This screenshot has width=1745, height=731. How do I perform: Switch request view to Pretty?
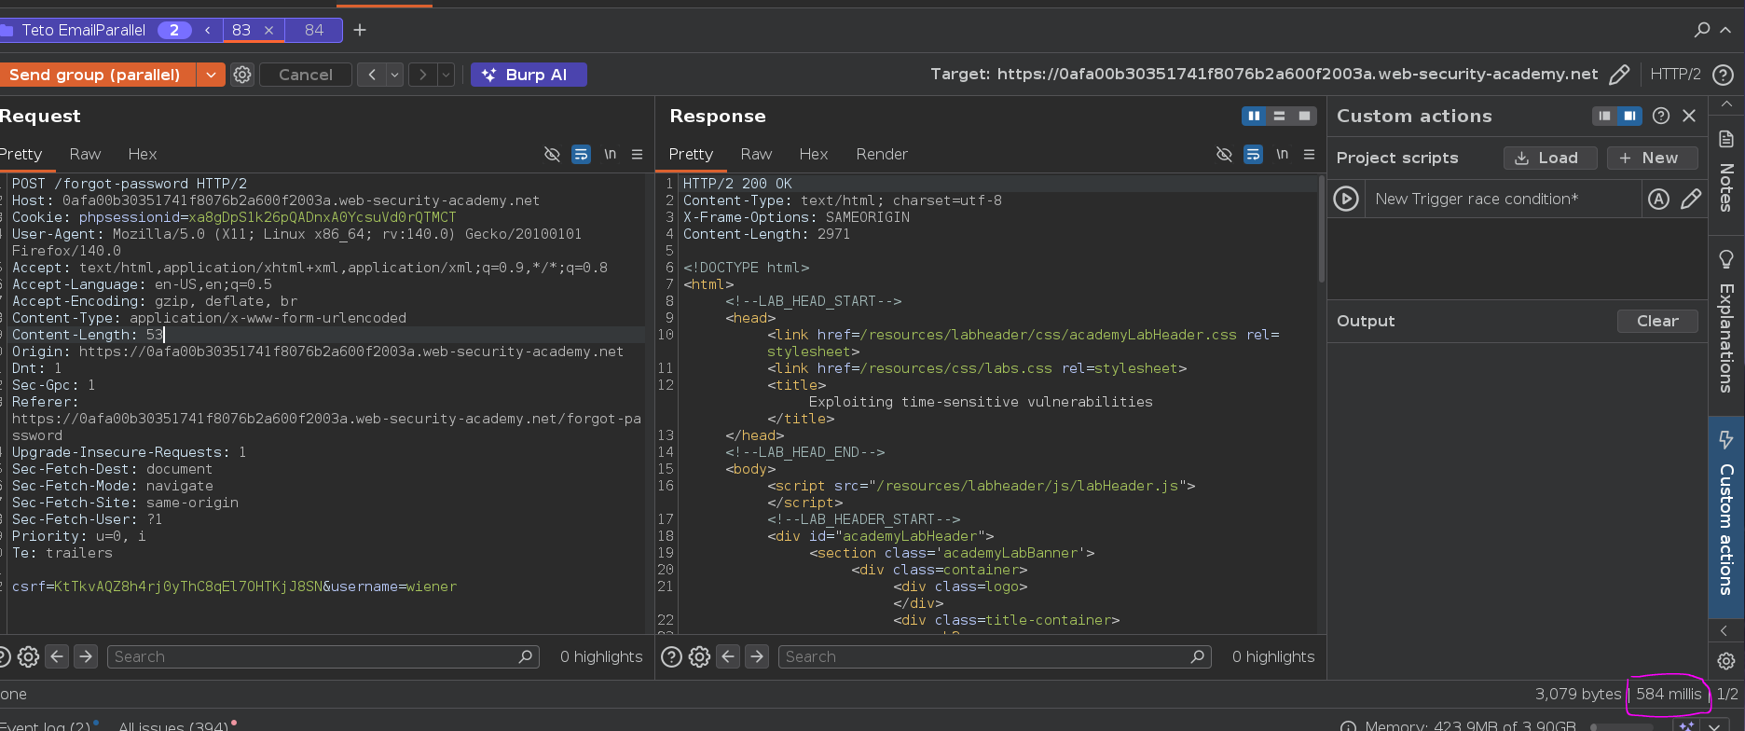point(21,154)
